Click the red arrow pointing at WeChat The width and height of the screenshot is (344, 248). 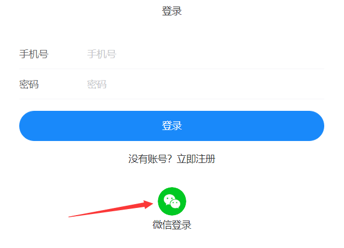(x=111, y=209)
